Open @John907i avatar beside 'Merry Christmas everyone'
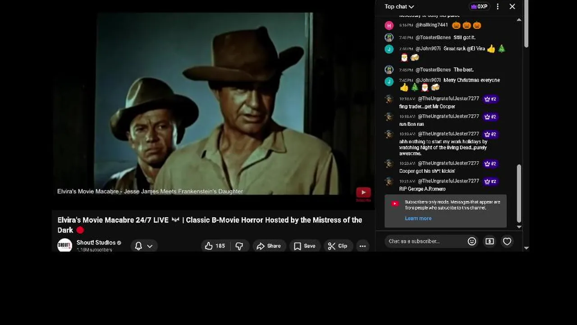 (x=389, y=81)
